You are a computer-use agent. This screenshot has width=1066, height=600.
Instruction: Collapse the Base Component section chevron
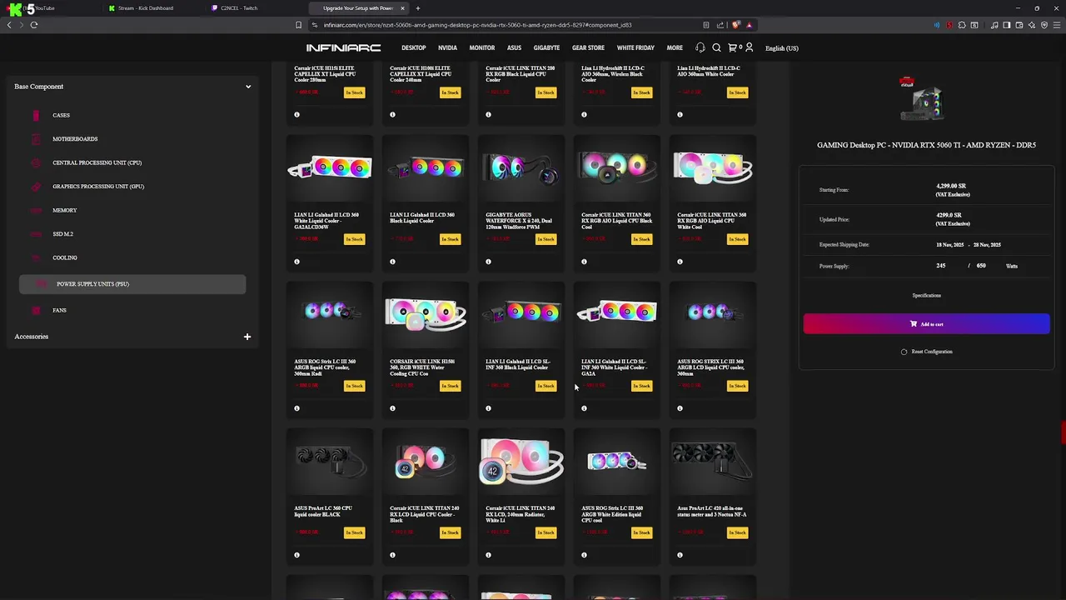point(248,87)
